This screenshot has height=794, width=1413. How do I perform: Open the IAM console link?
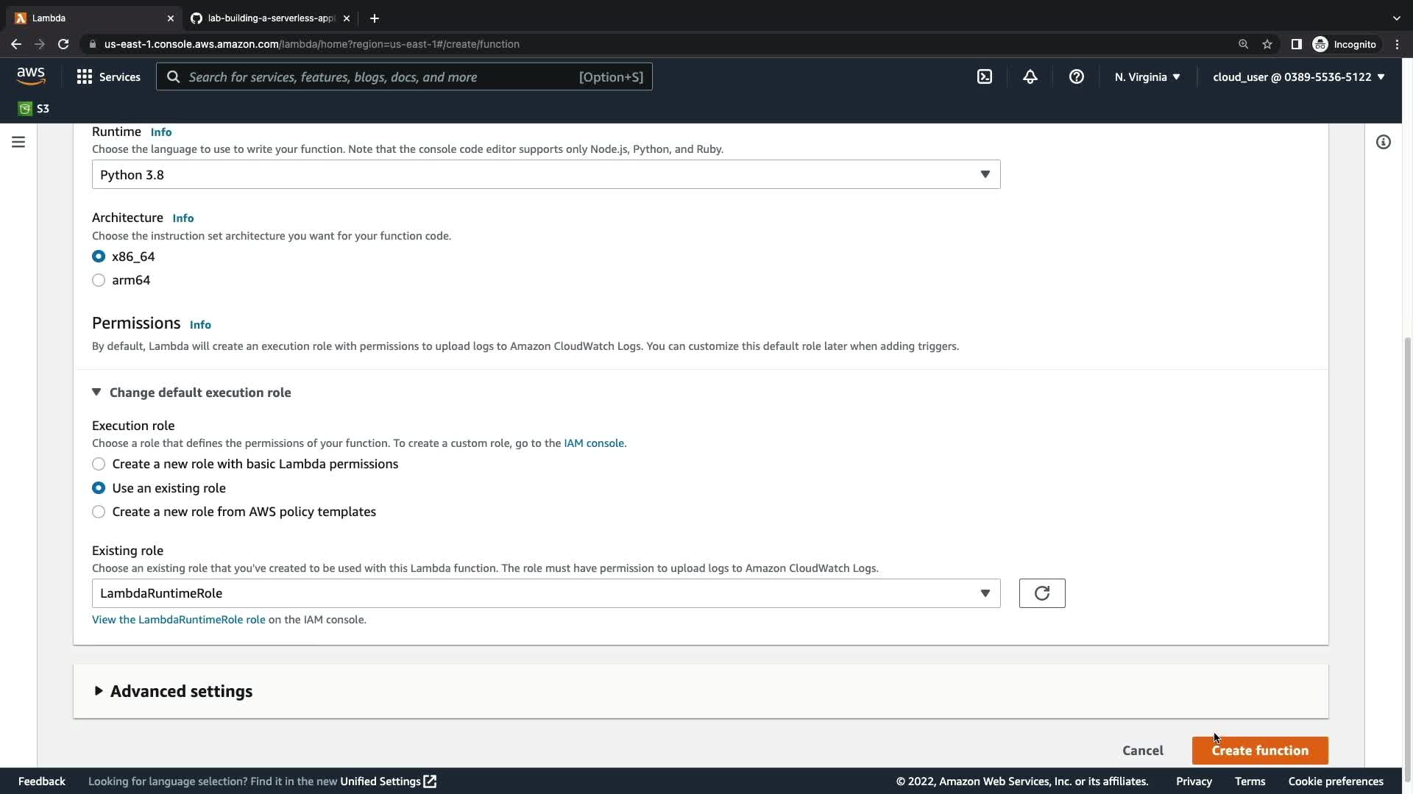coord(593,443)
